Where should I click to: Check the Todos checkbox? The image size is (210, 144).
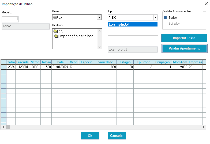166,18
